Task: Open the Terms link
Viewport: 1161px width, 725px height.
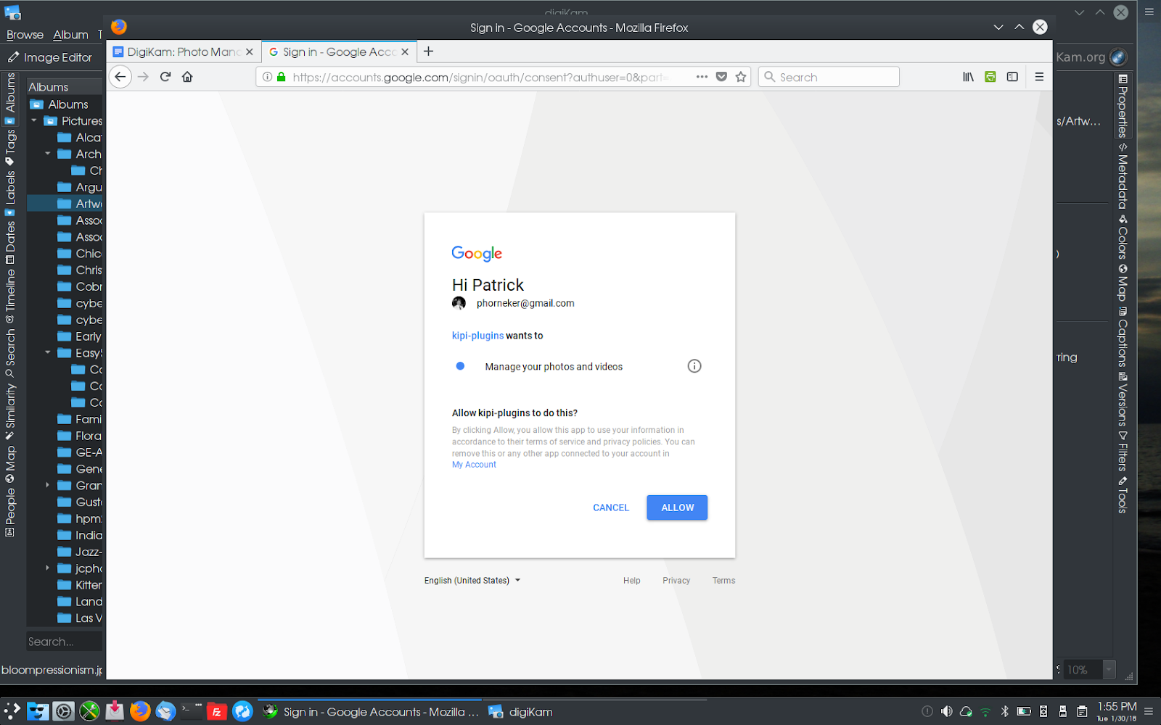Action: 723,581
